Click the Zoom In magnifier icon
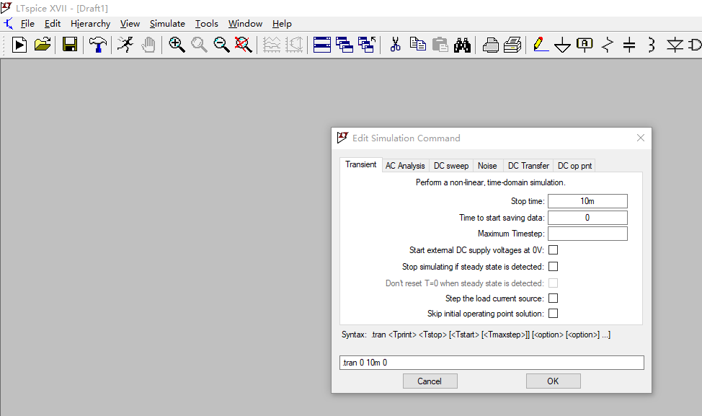 click(x=177, y=45)
